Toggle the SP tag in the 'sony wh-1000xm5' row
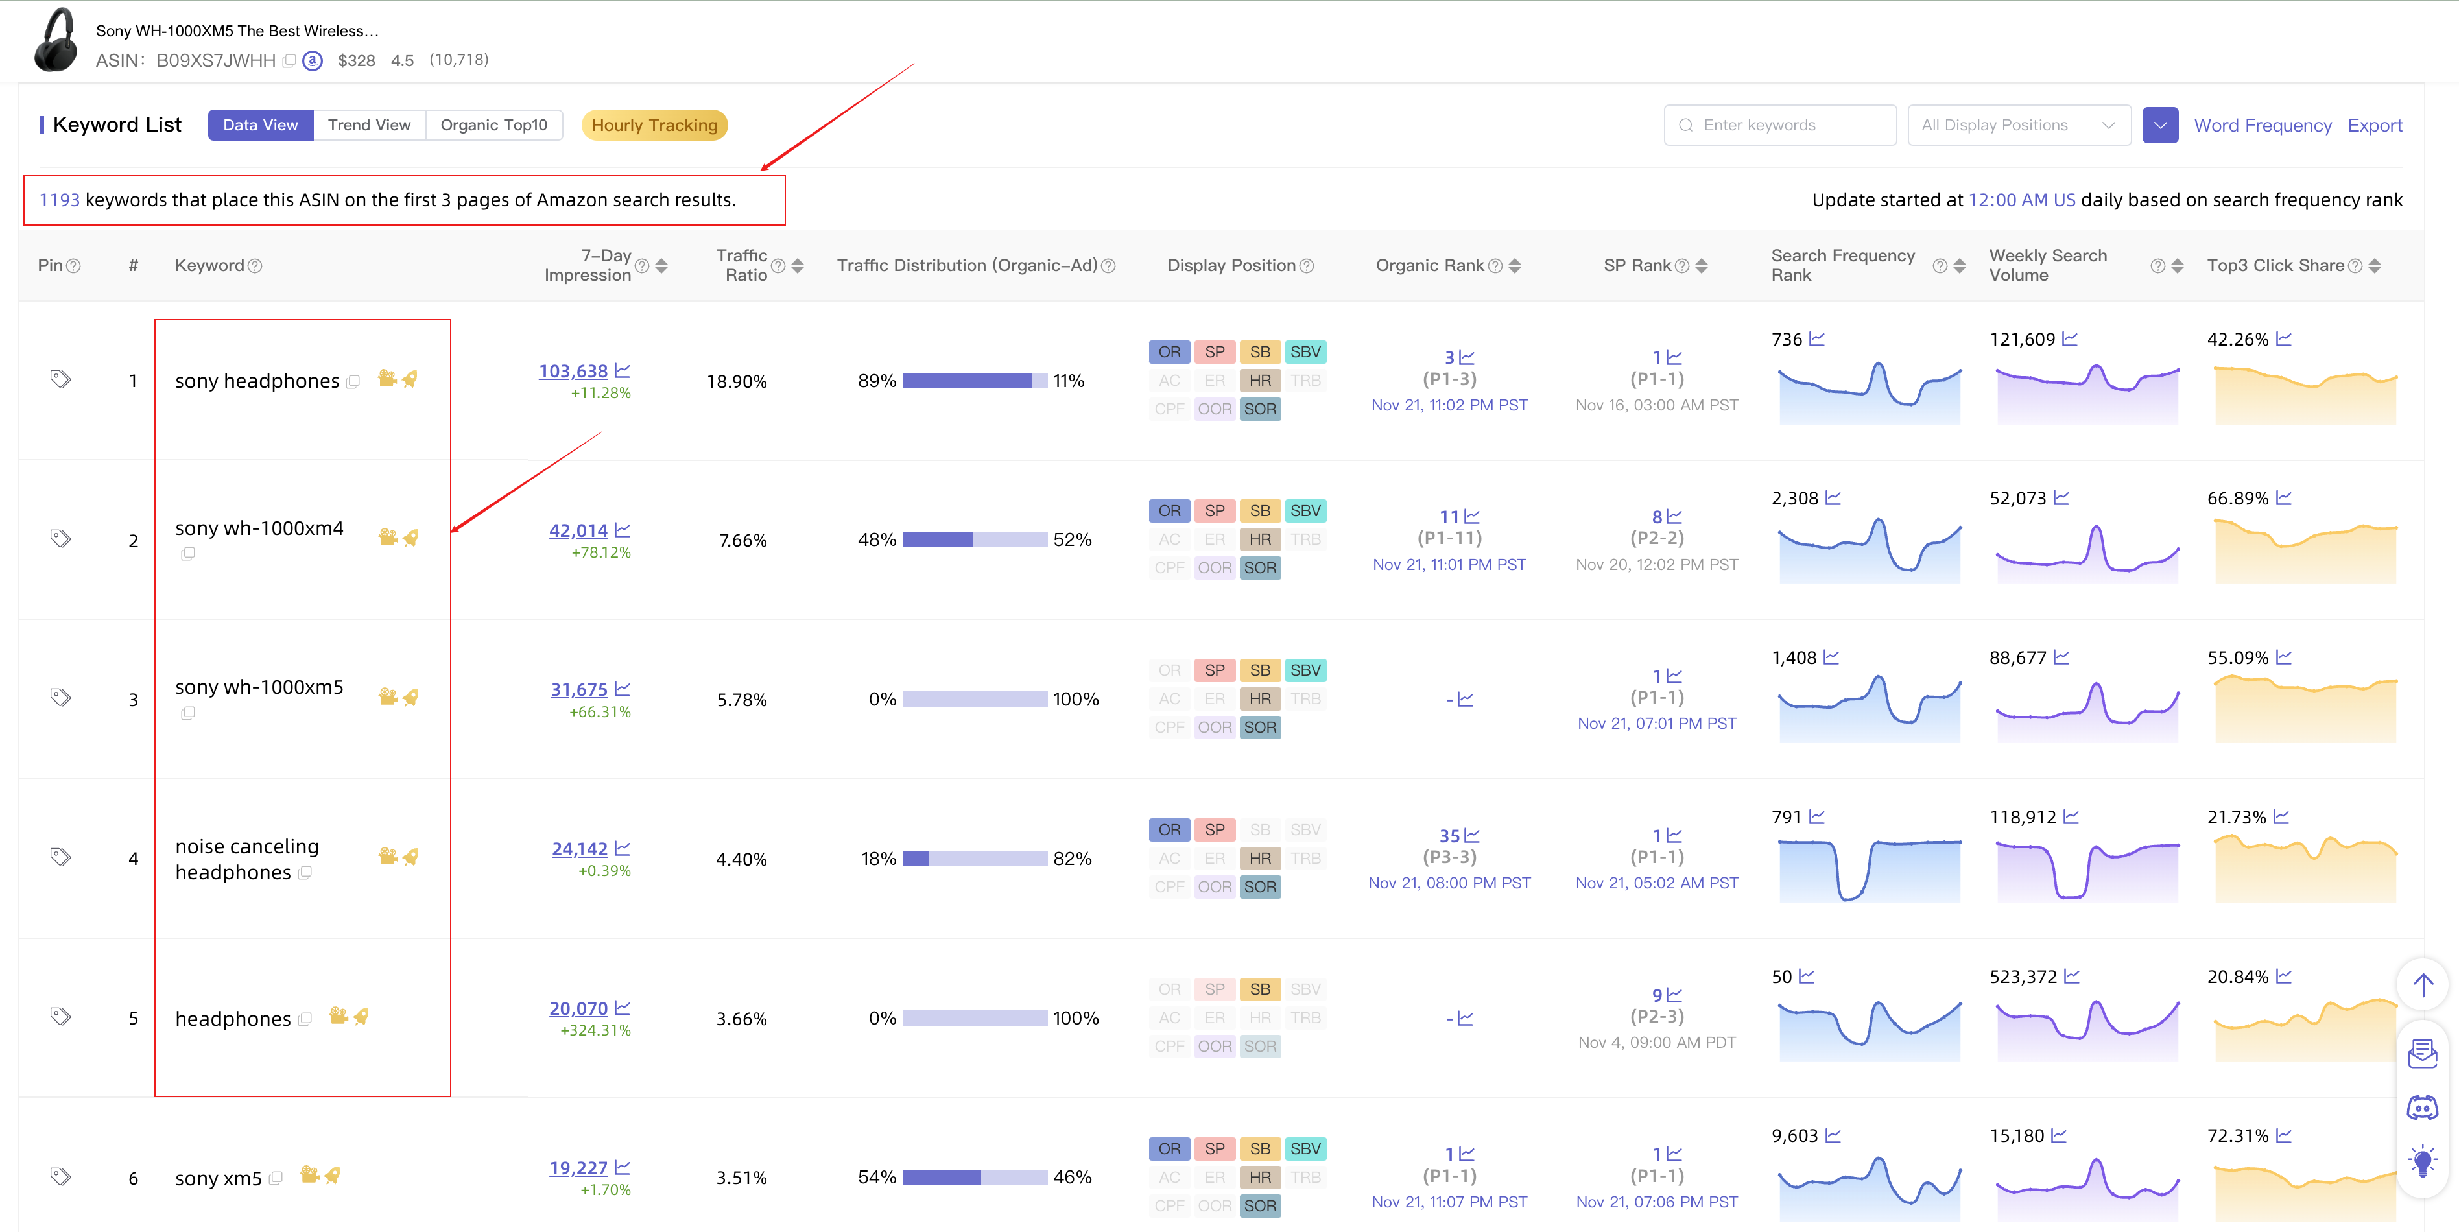Screen dimensions: 2459x1232 pos(1214,671)
